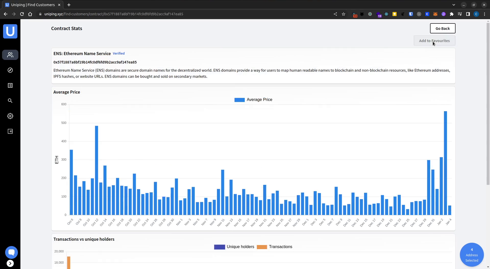Go to the browser home page
Viewport: 490px width, 269px height.
30,14
